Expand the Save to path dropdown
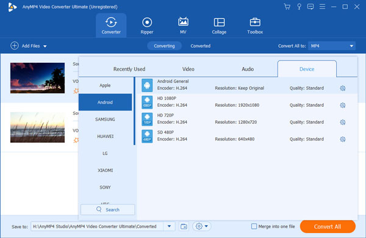The height and width of the screenshot is (238, 366). pyautogui.click(x=169, y=226)
